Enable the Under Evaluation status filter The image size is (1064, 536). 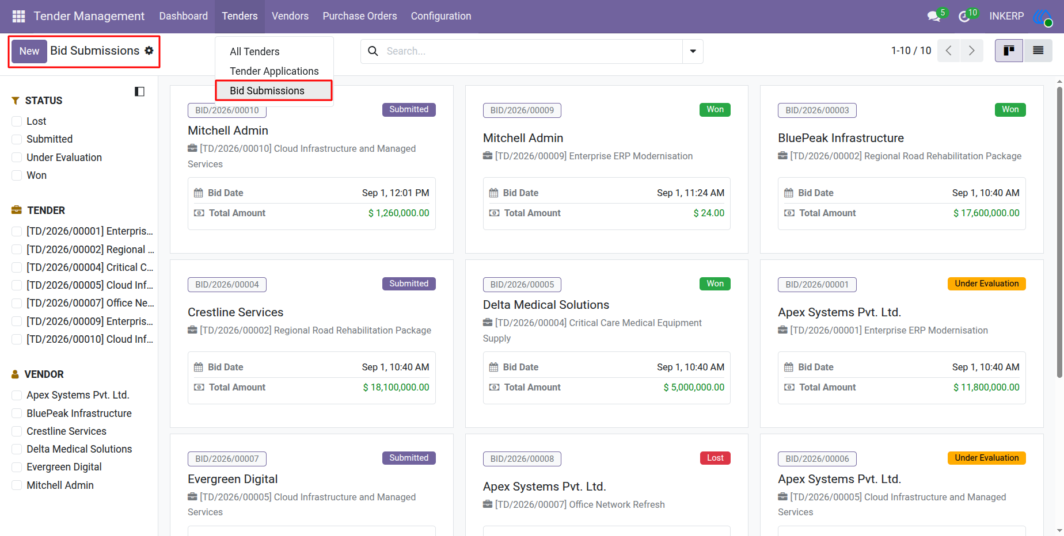17,158
